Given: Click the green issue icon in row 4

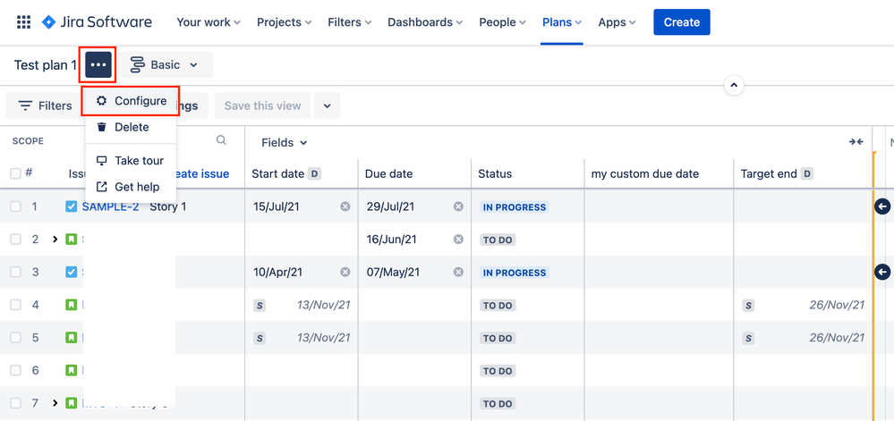Looking at the screenshot, I should click(72, 306).
